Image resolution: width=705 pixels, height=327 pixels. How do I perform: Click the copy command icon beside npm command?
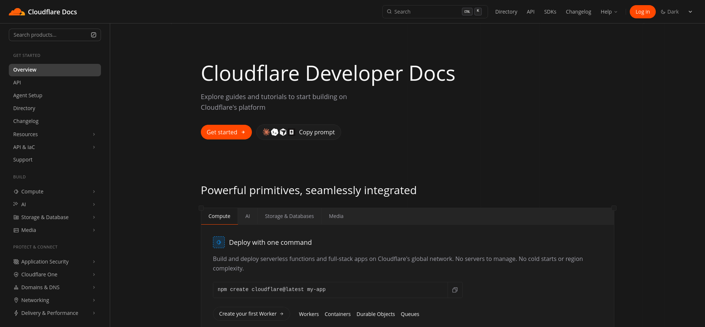[x=455, y=290]
